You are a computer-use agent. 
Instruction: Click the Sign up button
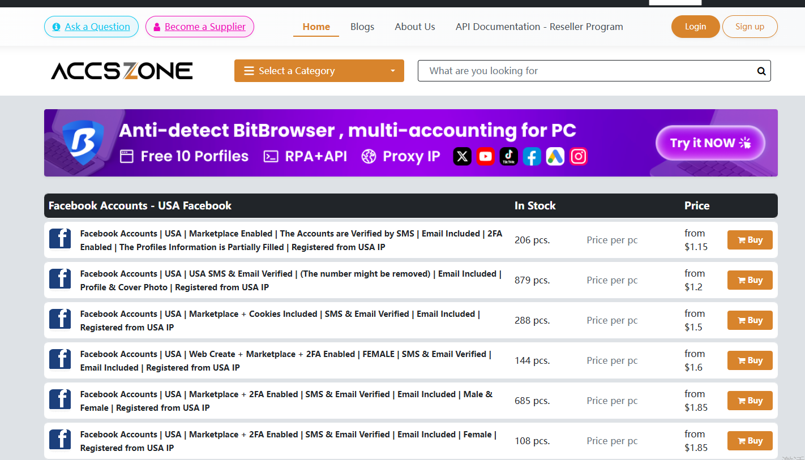coord(750,27)
